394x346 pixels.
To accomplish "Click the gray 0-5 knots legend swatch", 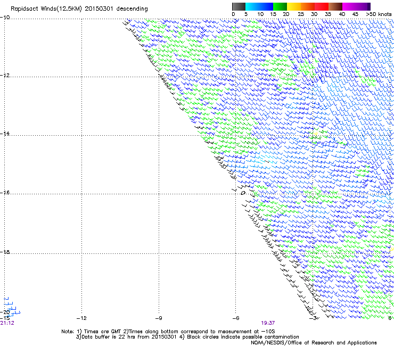I will pos(239,6).
